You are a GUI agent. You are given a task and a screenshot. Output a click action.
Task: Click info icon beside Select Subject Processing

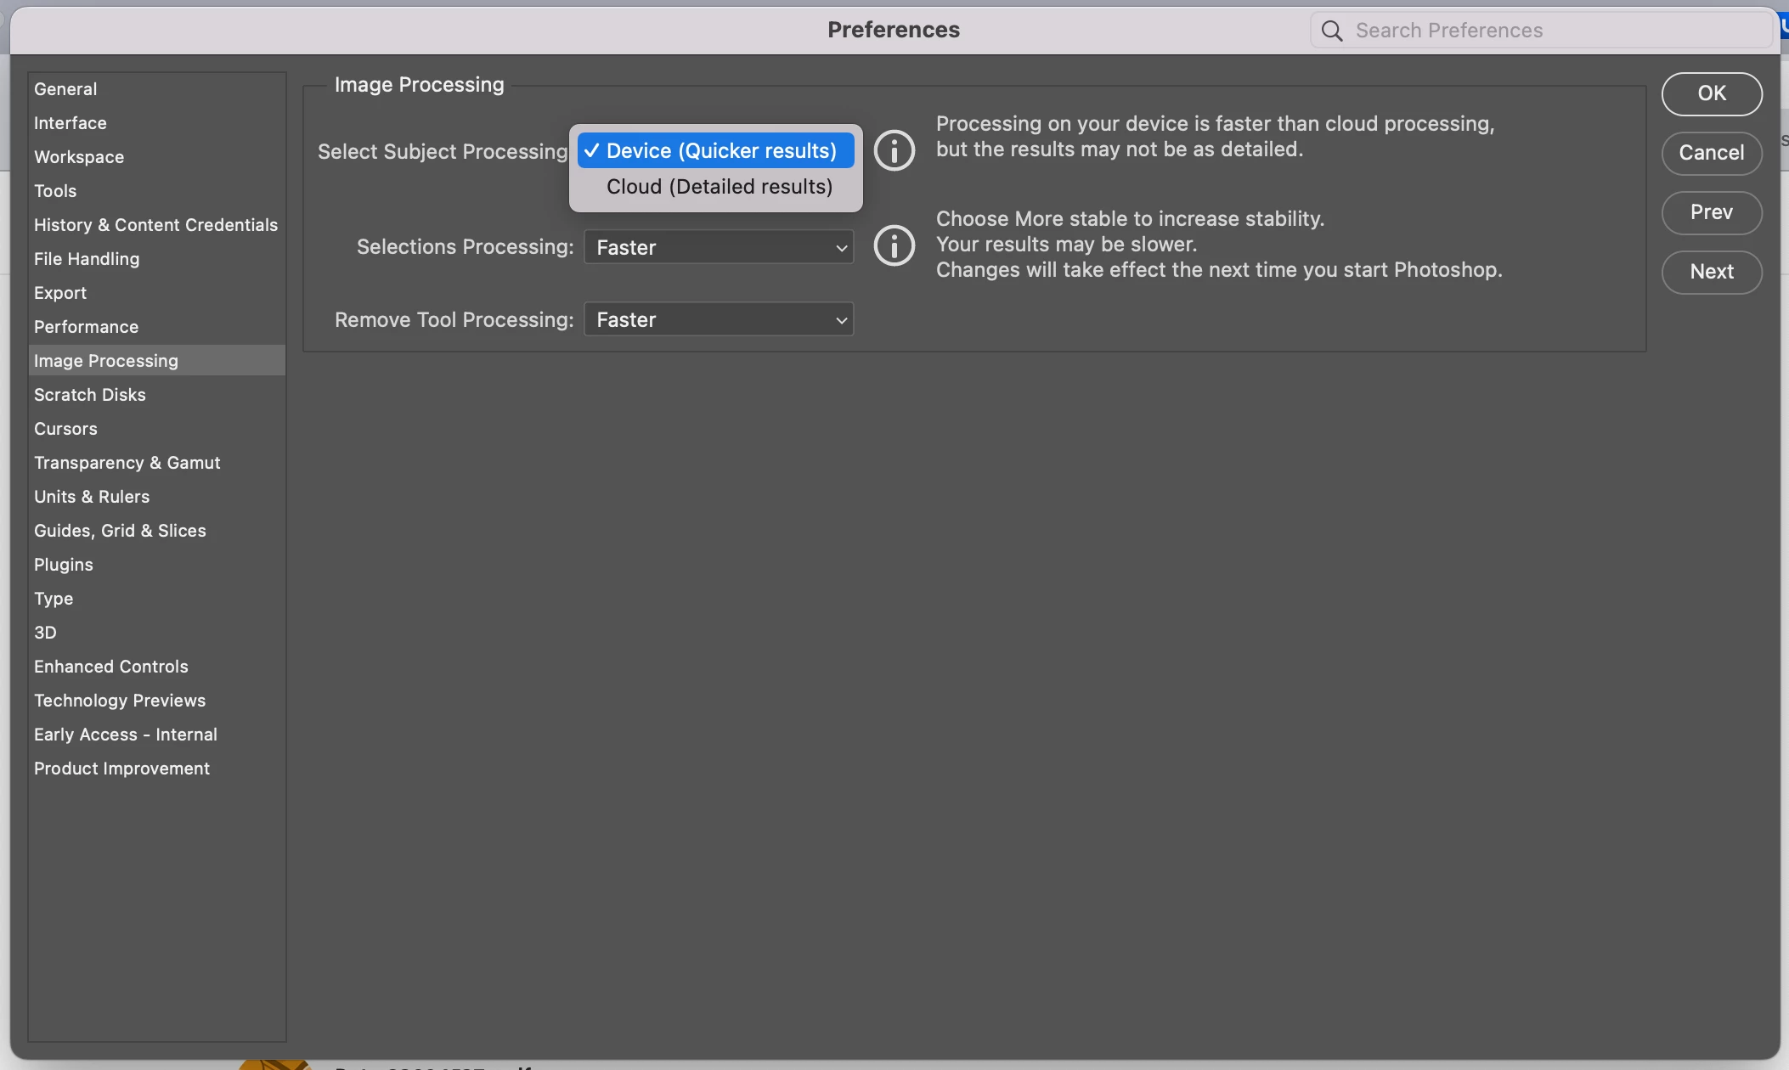click(x=894, y=151)
